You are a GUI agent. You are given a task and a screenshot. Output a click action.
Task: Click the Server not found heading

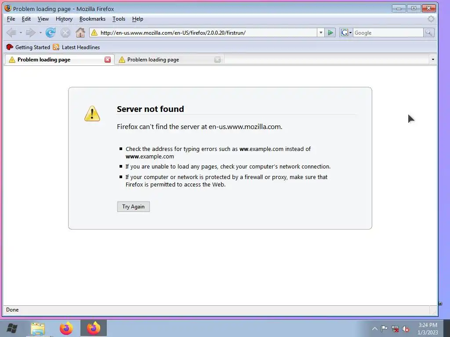tap(150, 109)
